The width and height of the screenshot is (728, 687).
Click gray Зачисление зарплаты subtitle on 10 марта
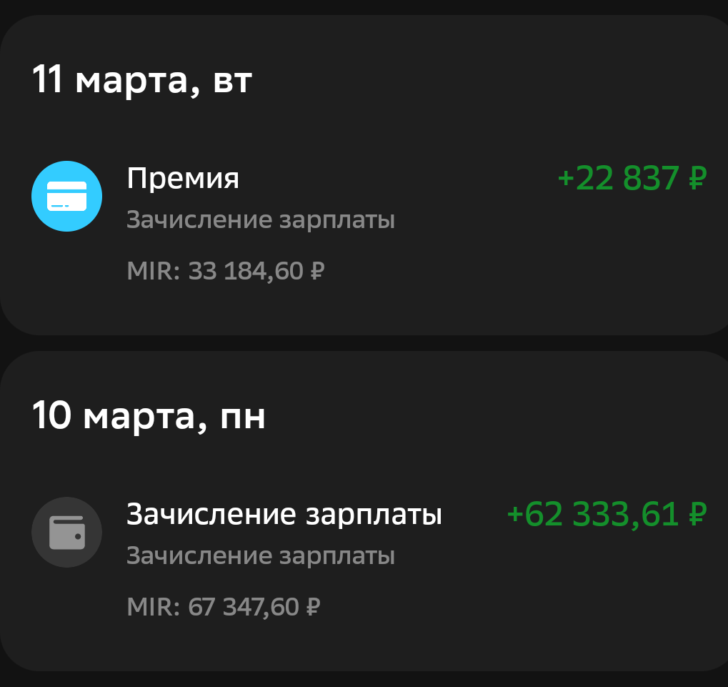coord(261,556)
